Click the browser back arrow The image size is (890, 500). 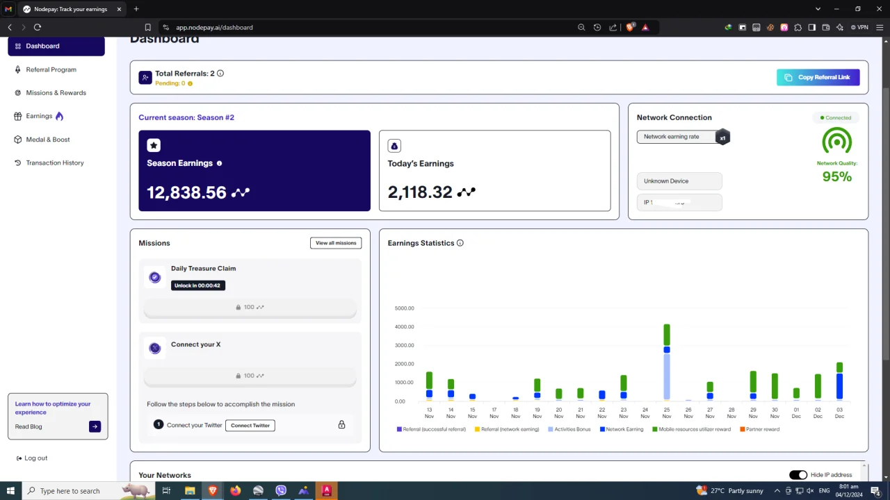10,27
